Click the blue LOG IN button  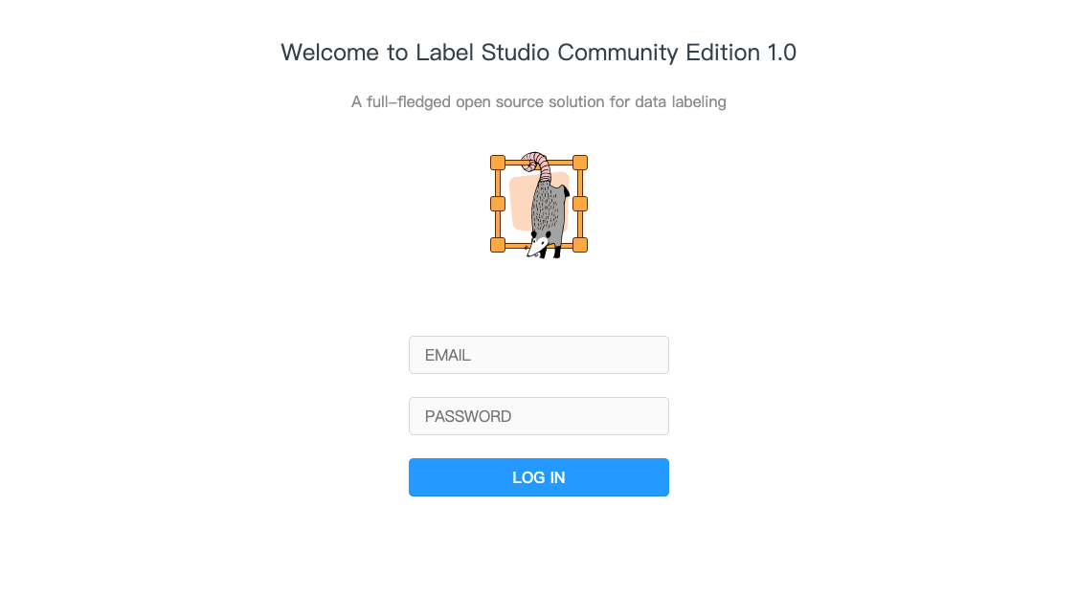pos(538,477)
